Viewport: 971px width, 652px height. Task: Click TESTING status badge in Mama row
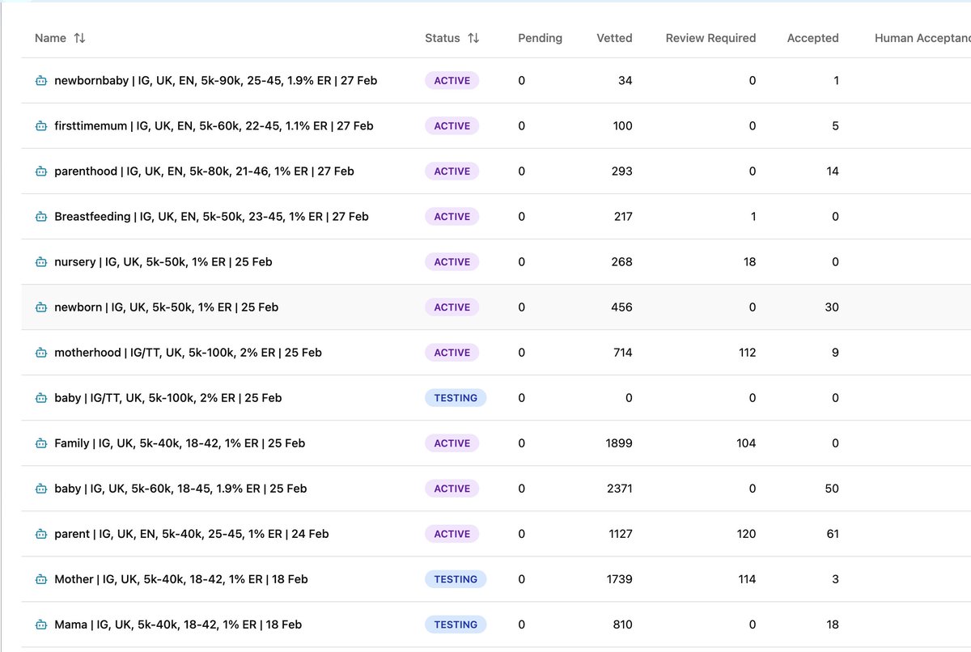(x=456, y=624)
